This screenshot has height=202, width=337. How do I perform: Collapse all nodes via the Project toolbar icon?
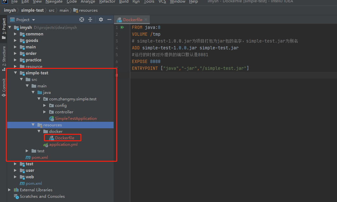[90, 19]
